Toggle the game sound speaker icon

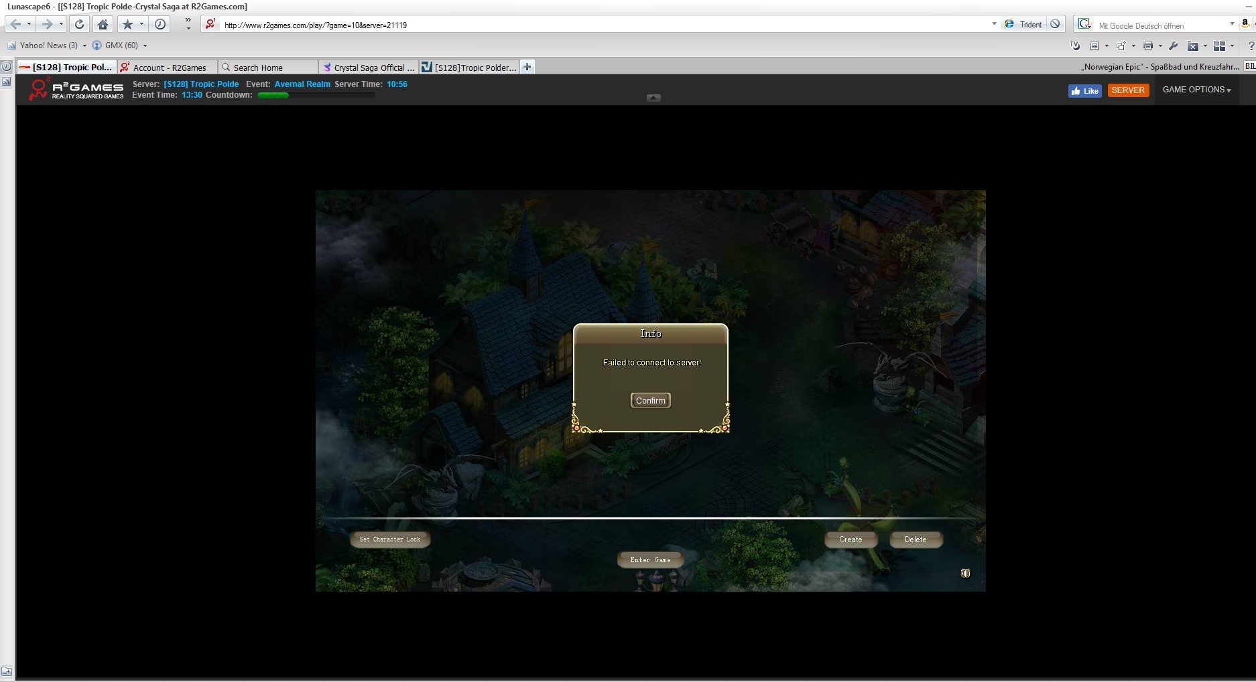pos(965,573)
